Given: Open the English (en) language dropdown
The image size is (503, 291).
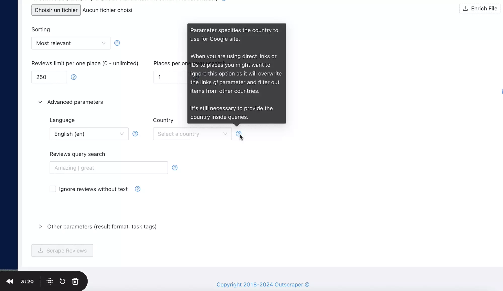Looking at the screenshot, I should (x=89, y=134).
